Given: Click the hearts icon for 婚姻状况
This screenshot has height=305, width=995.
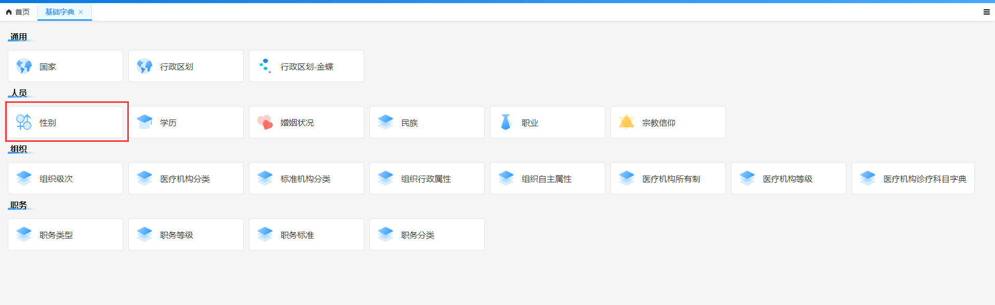Looking at the screenshot, I should coord(265,122).
